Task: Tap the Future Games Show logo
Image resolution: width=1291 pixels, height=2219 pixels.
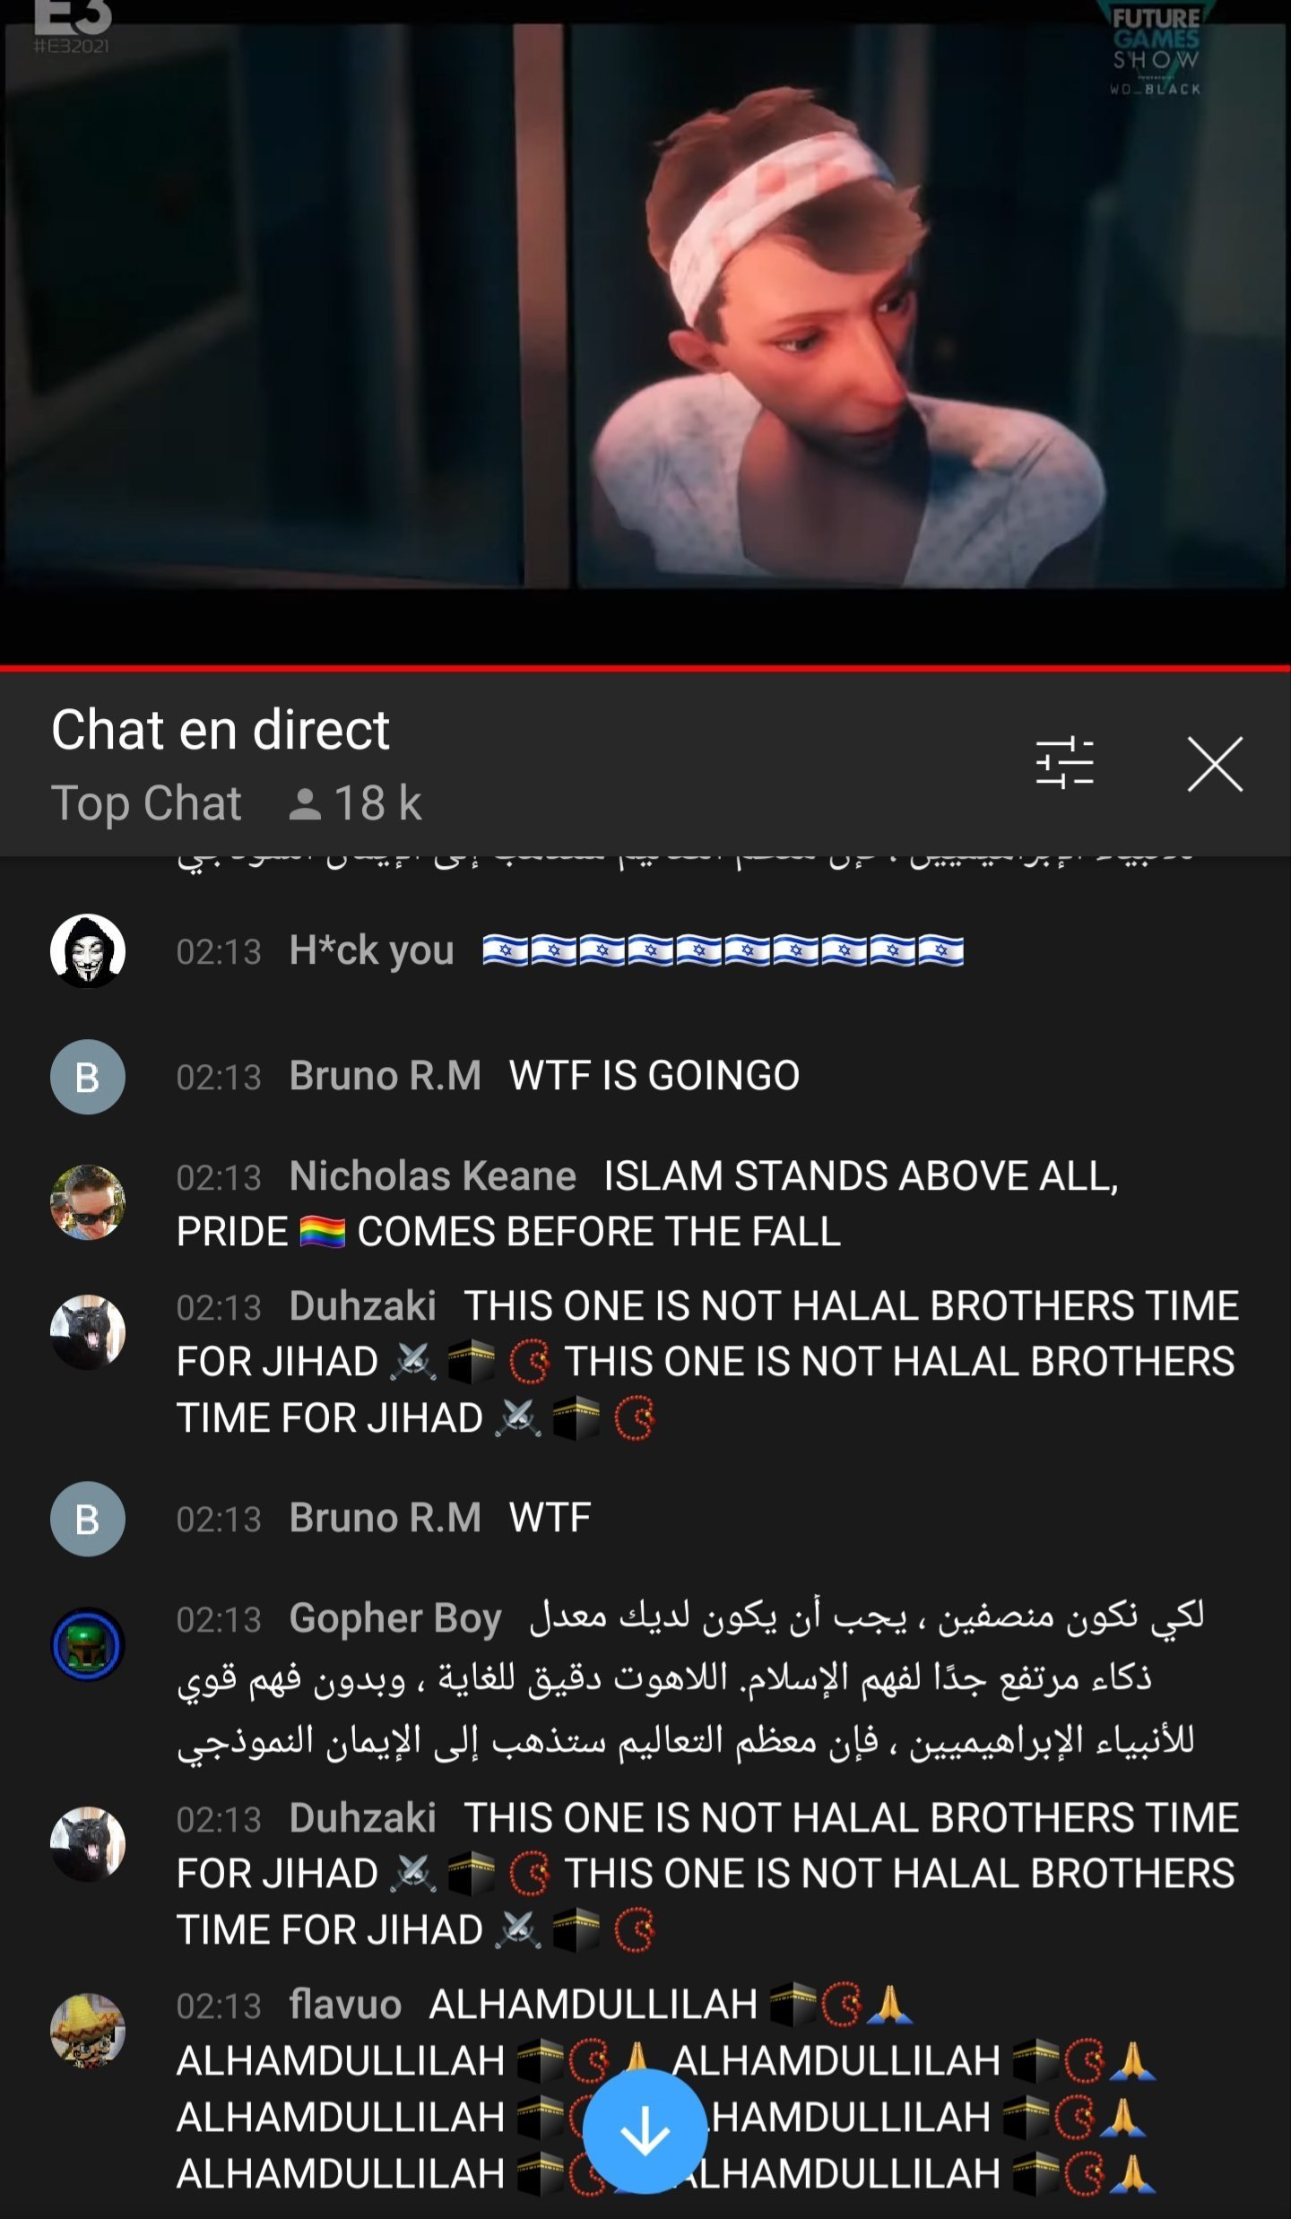Action: tap(1156, 49)
